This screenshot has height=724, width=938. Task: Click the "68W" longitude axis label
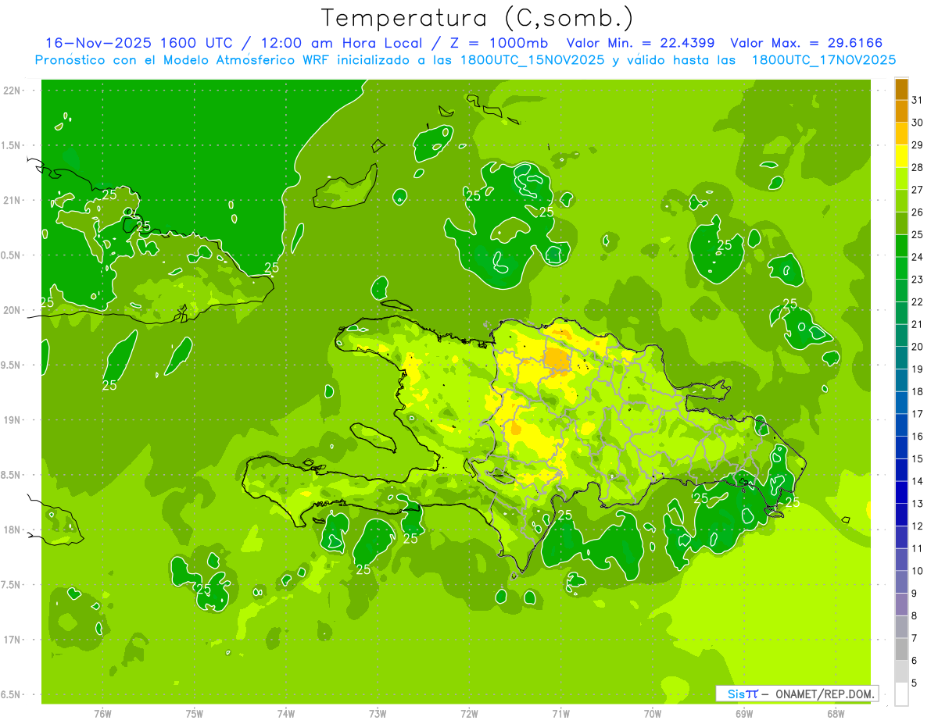(x=836, y=715)
